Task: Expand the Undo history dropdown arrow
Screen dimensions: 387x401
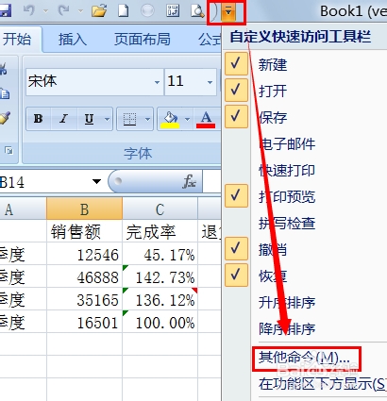Action: (46, 11)
